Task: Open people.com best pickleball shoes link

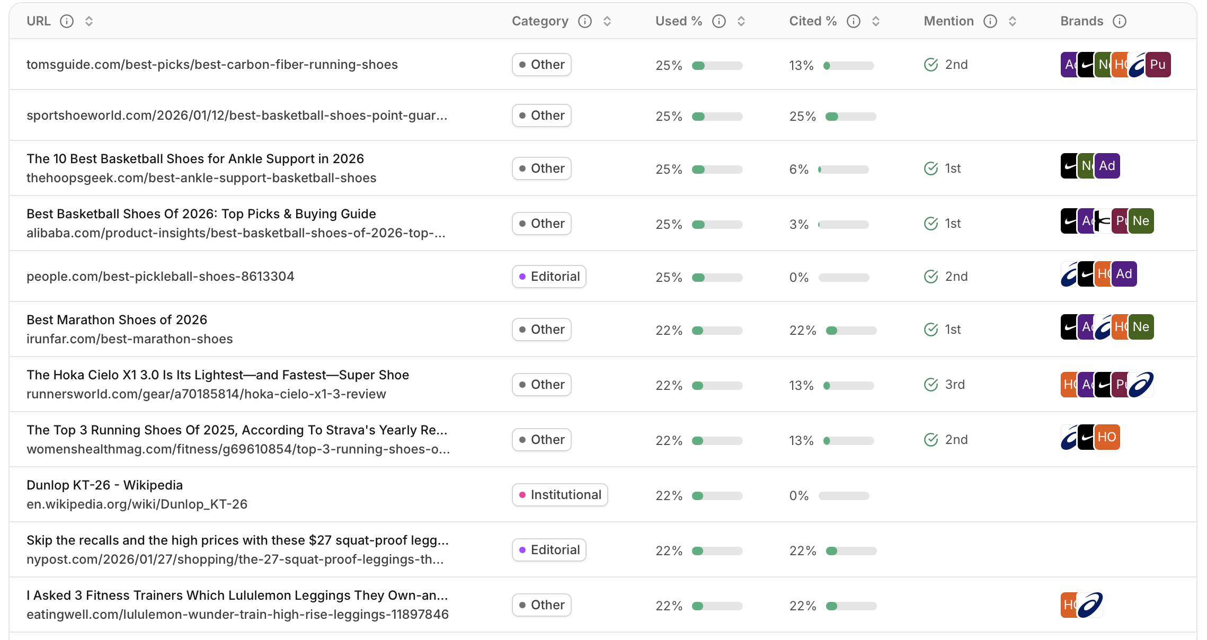Action: pos(160,277)
